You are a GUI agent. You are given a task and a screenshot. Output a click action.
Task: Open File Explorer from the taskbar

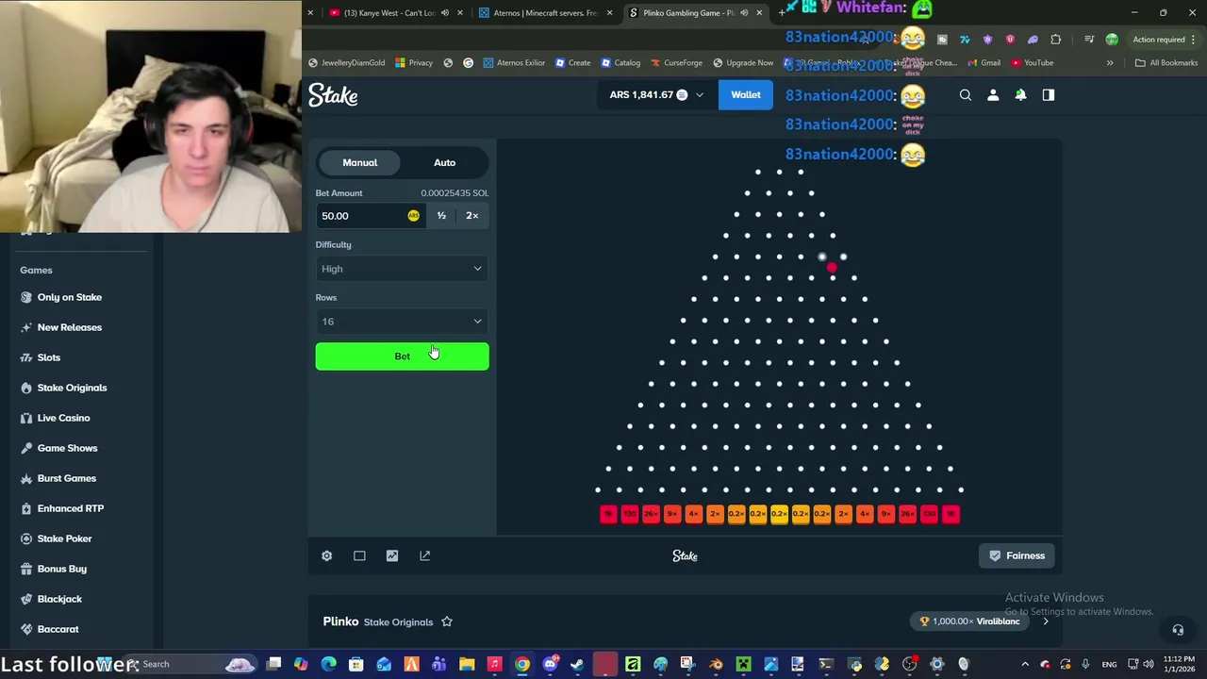pos(467,665)
